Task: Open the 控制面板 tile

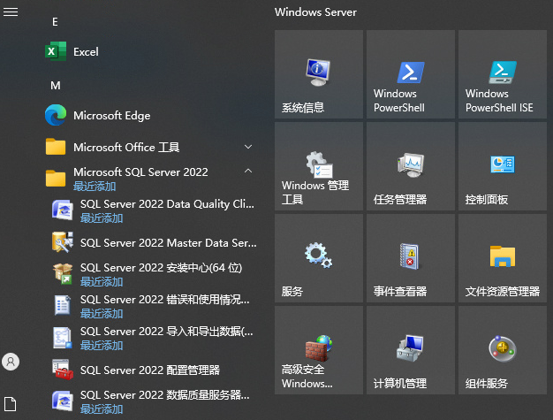Action: pyautogui.click(x=503, y=166)
